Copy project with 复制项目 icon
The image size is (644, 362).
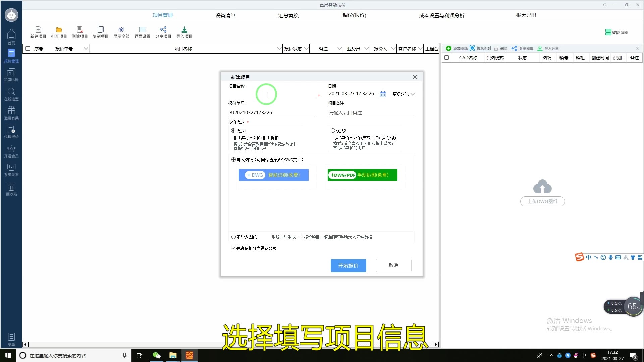[100, 32]
